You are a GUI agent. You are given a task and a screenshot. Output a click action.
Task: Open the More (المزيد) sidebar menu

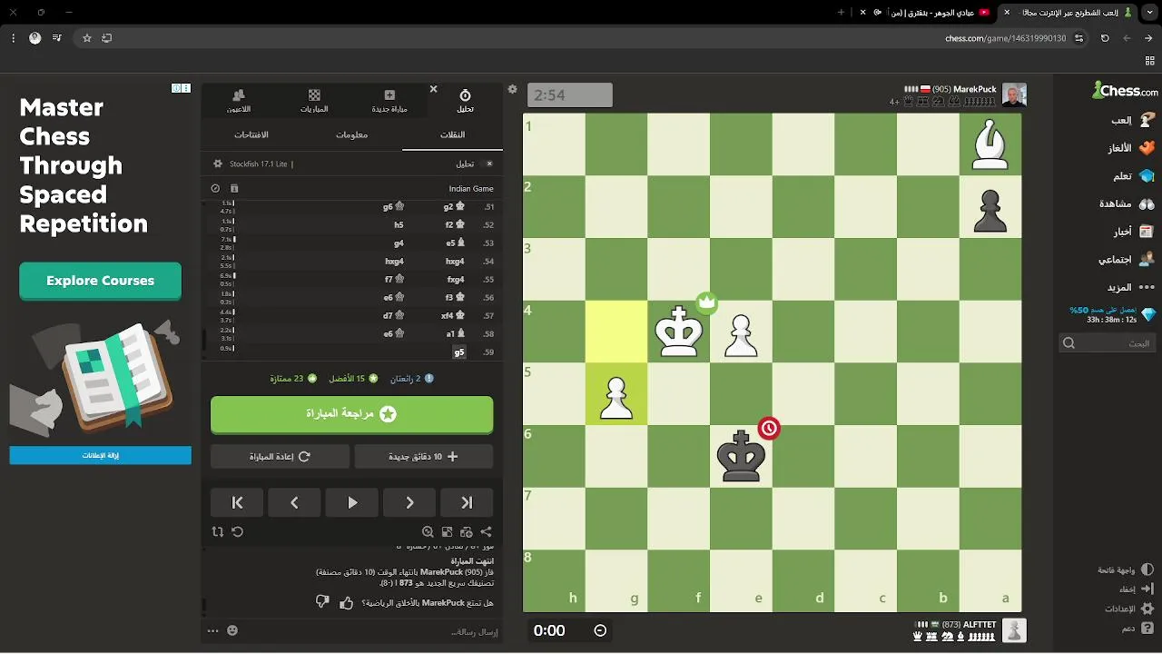(1130, 287)
